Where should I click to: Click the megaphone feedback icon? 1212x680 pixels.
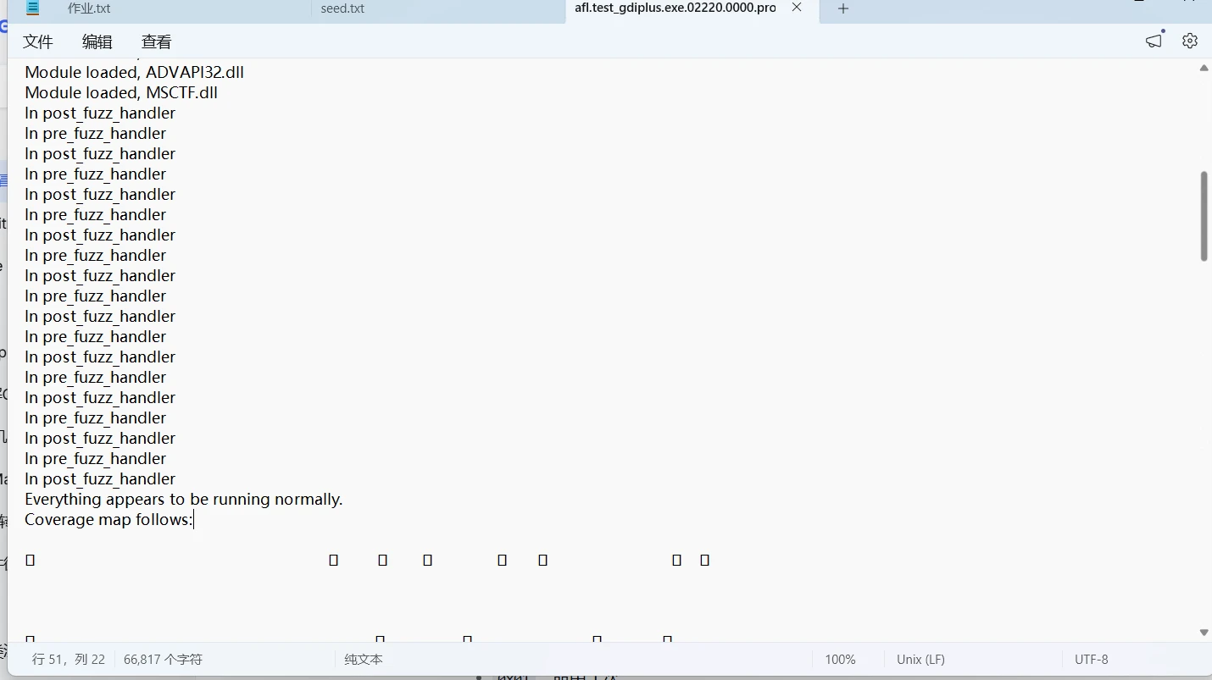tap(1154, 41)
